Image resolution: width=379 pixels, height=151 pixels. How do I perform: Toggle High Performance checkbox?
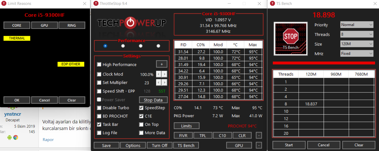point(99,64)
